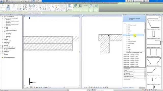Click the Save icon in quick access toolbar
The height and width of the screenshot is (91, 163).
pos(7,1)
